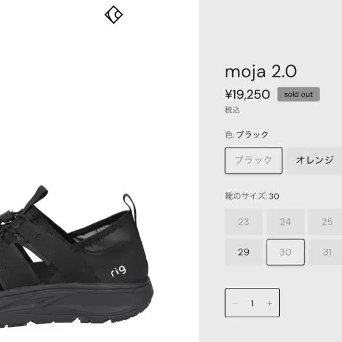Image resolution: width=342 pixels, height=342 pixels.
Task: Decrease quantity with the minus icon
Action: 235,303
